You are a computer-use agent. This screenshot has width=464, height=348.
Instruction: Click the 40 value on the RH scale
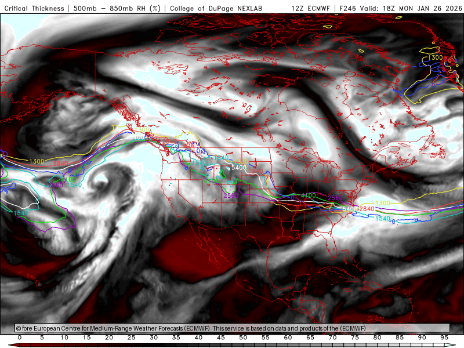tap(198, 338)
